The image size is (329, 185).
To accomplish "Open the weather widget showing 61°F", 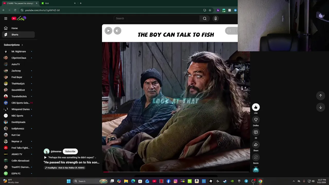I will 11,181.
